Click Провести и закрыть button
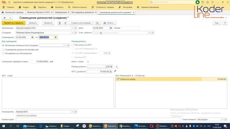 (x=14, y=23)
